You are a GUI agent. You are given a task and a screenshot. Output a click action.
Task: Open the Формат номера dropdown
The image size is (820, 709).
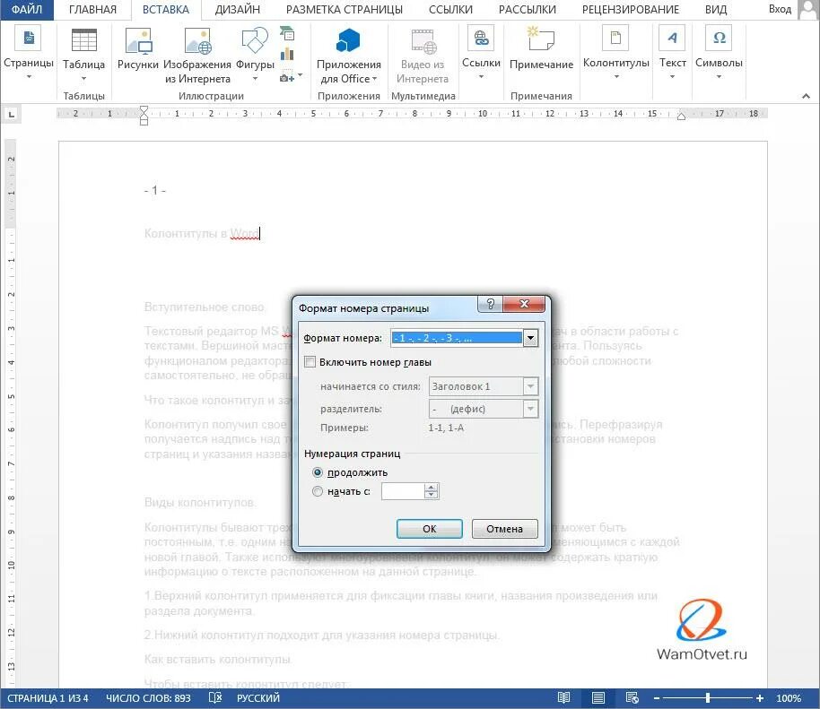coord(530,338)
